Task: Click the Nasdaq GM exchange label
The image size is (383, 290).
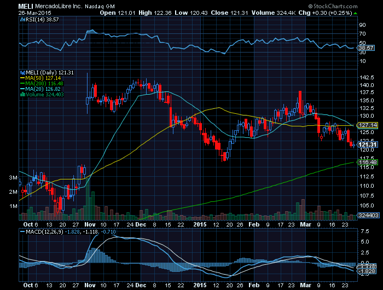Action: point(100,7)
